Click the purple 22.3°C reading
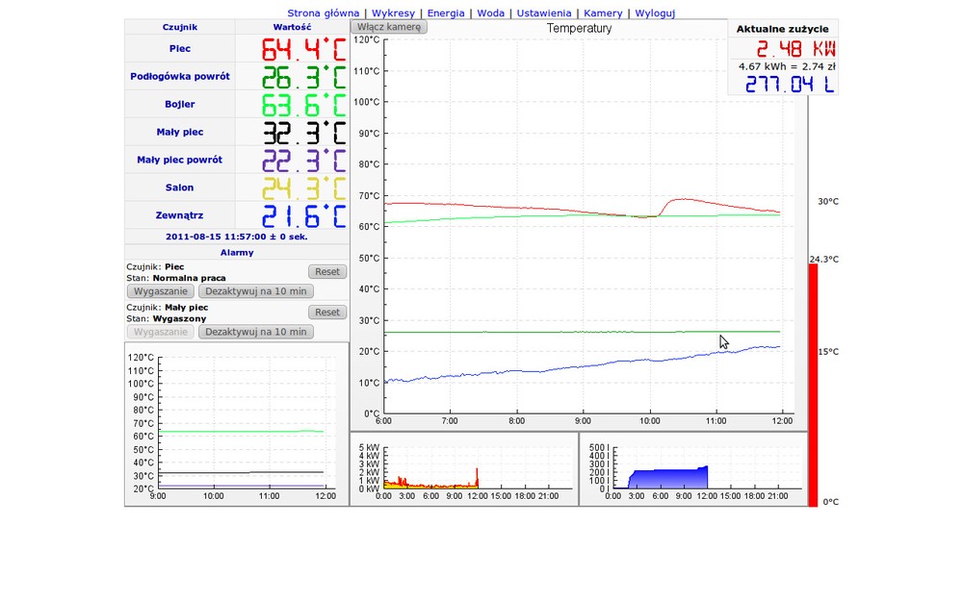This screenshot has width=963, height=601. coord(304,160)
